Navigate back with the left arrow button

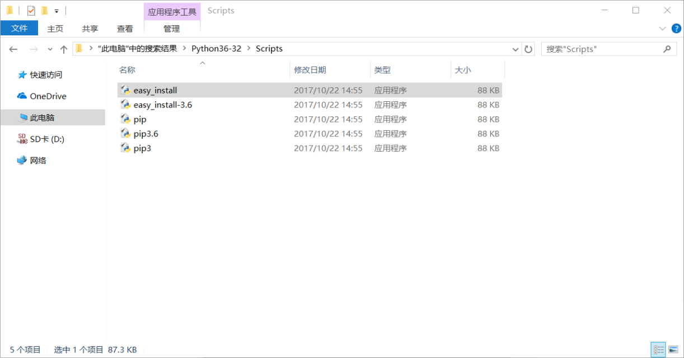coord(13,49)
